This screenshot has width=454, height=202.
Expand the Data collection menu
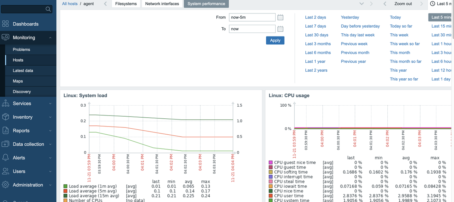tap(50, 144)
